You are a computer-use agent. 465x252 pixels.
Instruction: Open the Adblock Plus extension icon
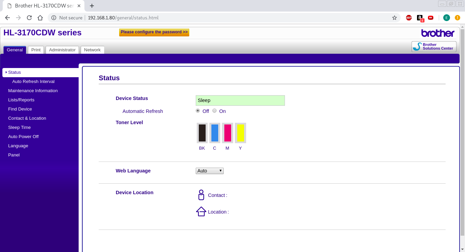click(409, 18)
